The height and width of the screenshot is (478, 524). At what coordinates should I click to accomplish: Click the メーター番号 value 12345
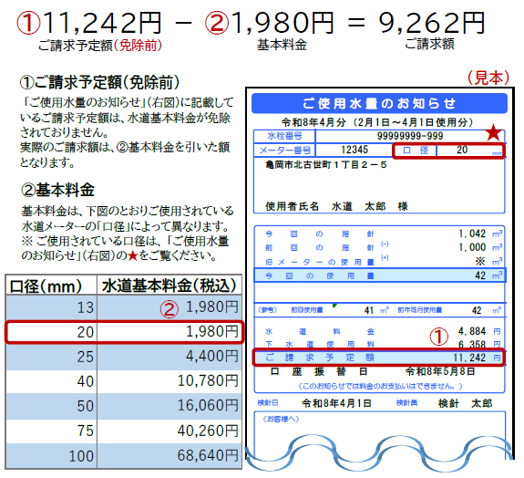click(354, 150)
